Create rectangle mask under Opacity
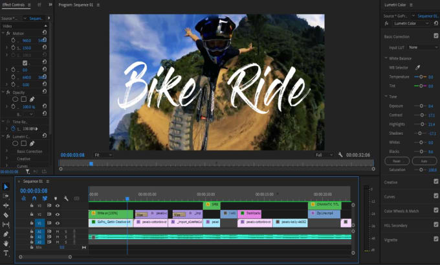The image size is (440, 265). [x=24, y=99]
